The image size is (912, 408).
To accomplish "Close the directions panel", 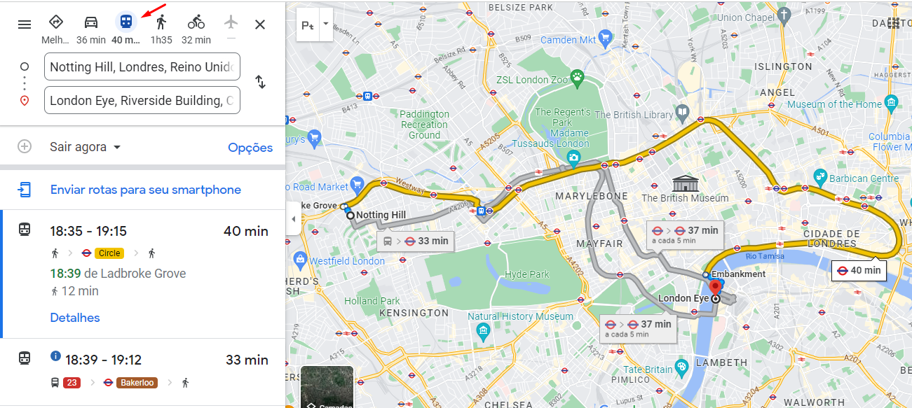I will (x=260, y=24).
